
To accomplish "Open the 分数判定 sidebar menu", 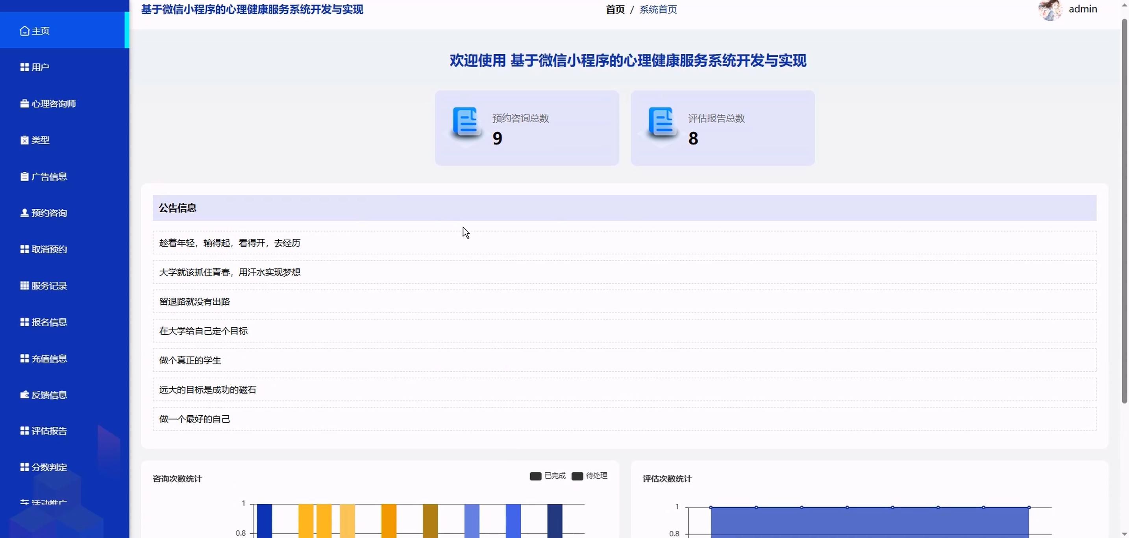I will point(49,467).
